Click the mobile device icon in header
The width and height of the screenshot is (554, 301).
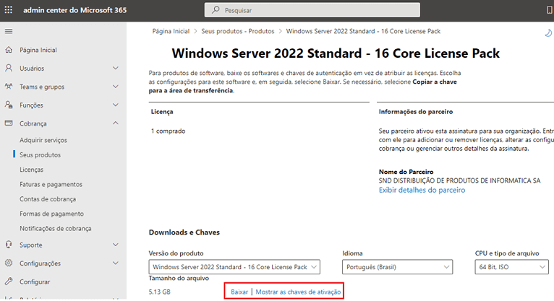(x=550, y=10)
